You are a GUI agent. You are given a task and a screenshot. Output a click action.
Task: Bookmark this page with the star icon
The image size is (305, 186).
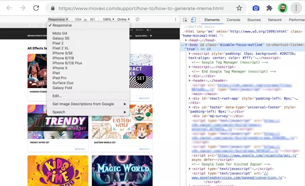click(x=239, y=8)
